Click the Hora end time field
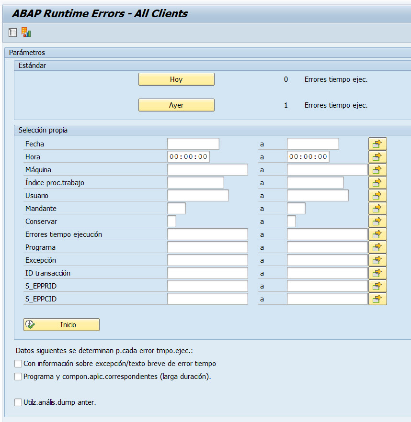Screen dimensions: 411x422 coord(308,156)
